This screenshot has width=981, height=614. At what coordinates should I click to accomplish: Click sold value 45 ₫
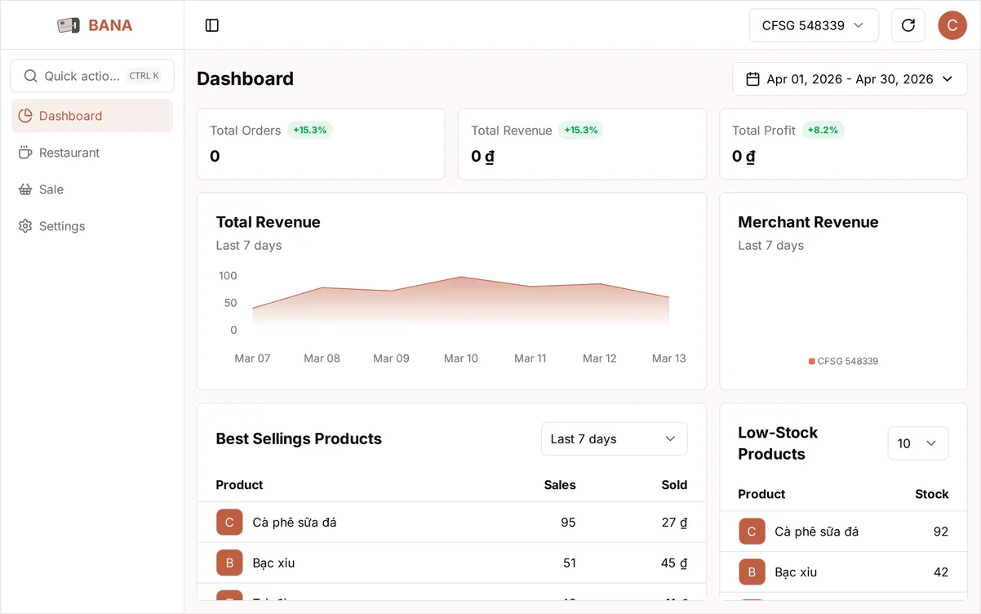click(674, 563)
